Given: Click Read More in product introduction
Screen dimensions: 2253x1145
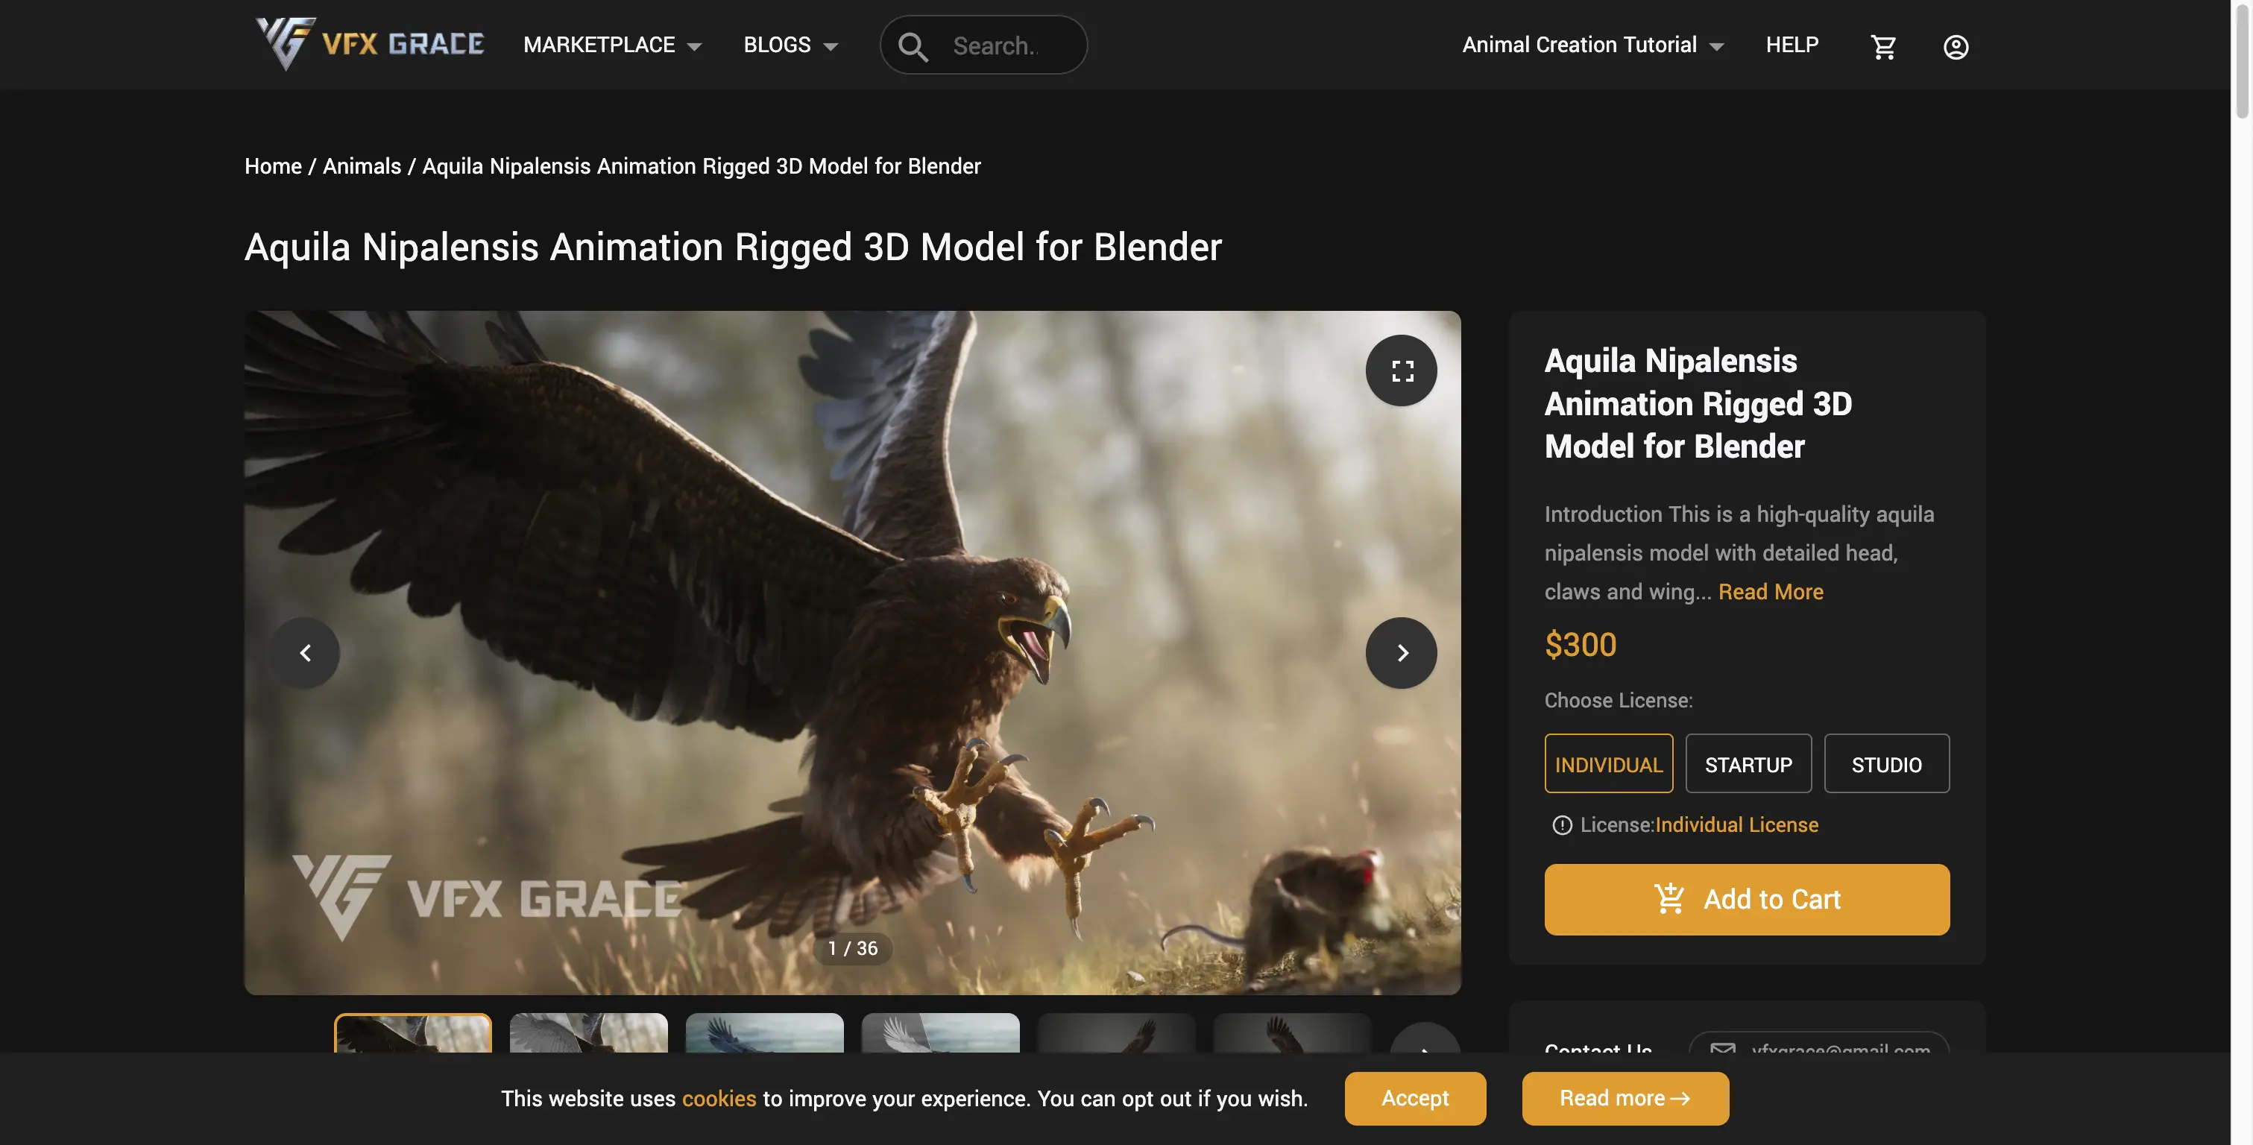Looking at the screenshot, I should [x=1770, y=591].
